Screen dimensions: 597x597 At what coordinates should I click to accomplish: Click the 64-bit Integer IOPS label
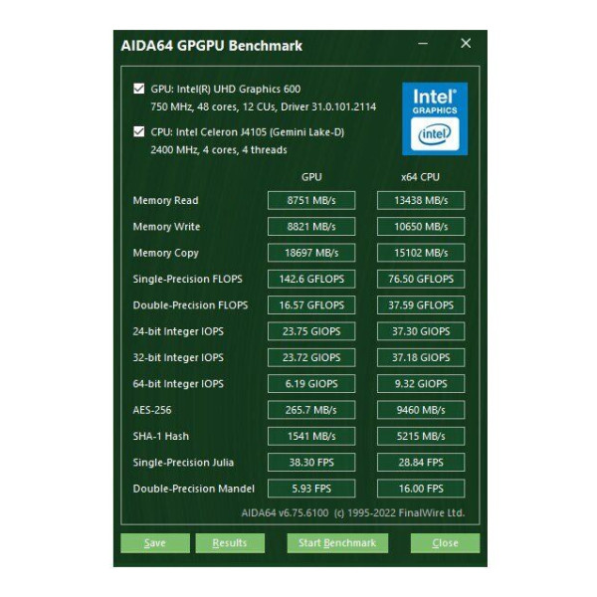pyautogui.click(x=178, y=384)
